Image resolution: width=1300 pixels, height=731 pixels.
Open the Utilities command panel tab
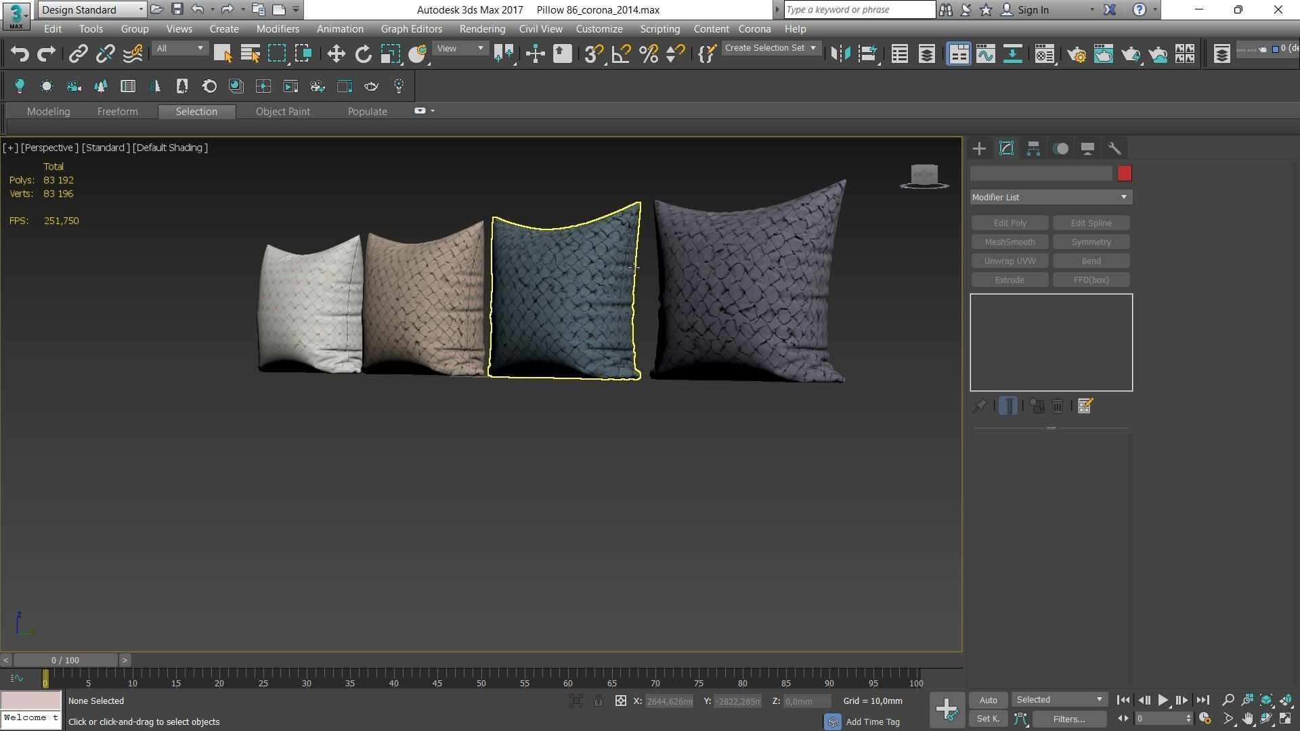coord(1114,148)
